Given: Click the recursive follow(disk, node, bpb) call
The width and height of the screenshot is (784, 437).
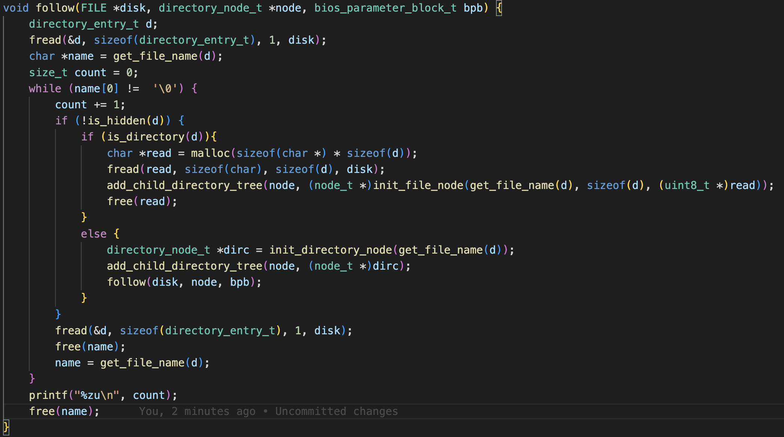Looking at the screenshot, I should pos(126,282).
